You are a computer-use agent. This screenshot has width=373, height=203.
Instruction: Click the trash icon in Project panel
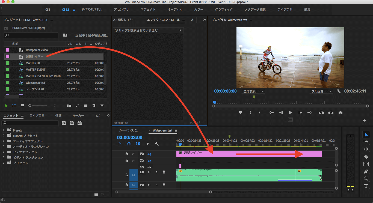[102, 106]
